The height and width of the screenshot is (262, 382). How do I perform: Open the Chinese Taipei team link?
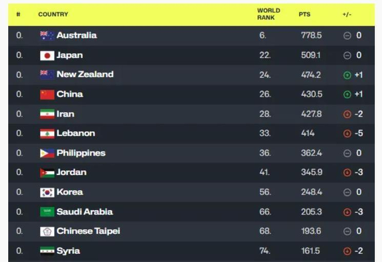coord(88,231)
